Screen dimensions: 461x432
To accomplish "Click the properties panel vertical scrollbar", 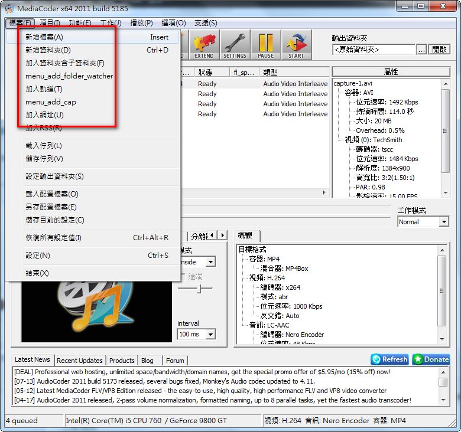I will [446, 138].
